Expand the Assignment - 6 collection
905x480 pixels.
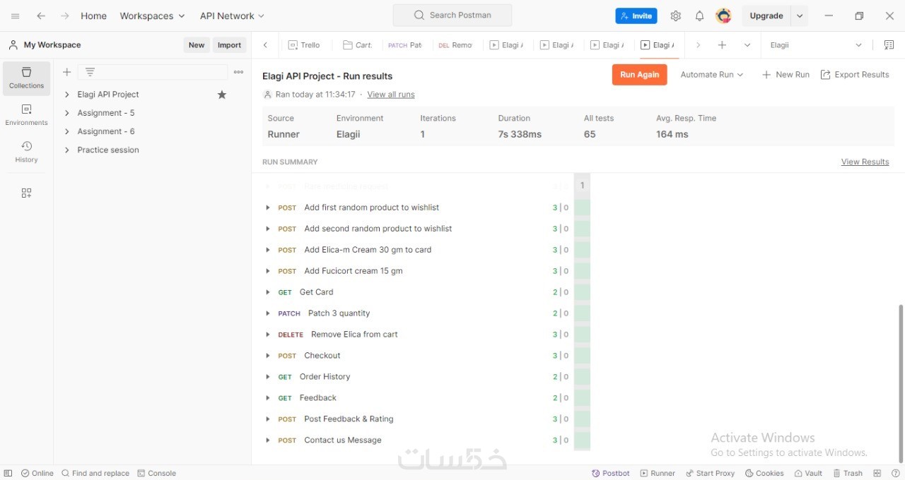(x=67, y=131)
